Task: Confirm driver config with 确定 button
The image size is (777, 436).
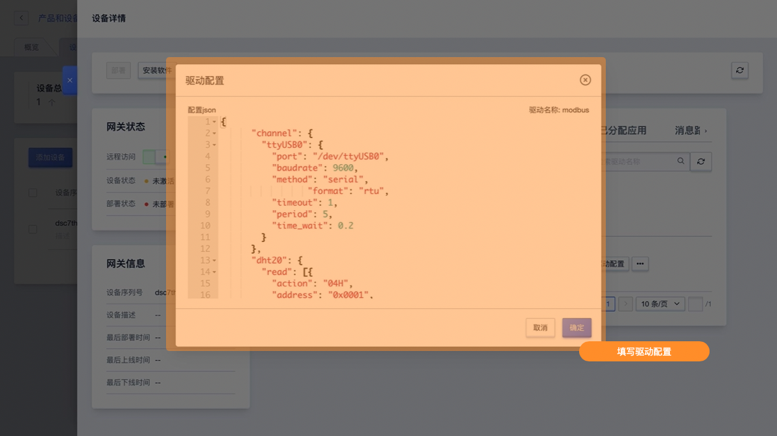Action: [x=577, y=328]
